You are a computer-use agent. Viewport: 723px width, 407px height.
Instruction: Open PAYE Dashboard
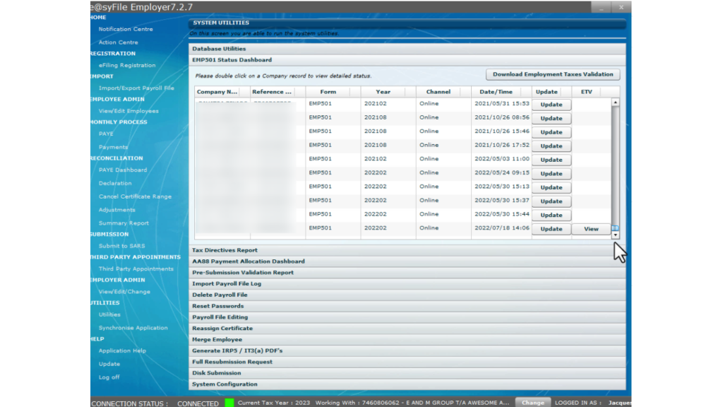point(123,170)
